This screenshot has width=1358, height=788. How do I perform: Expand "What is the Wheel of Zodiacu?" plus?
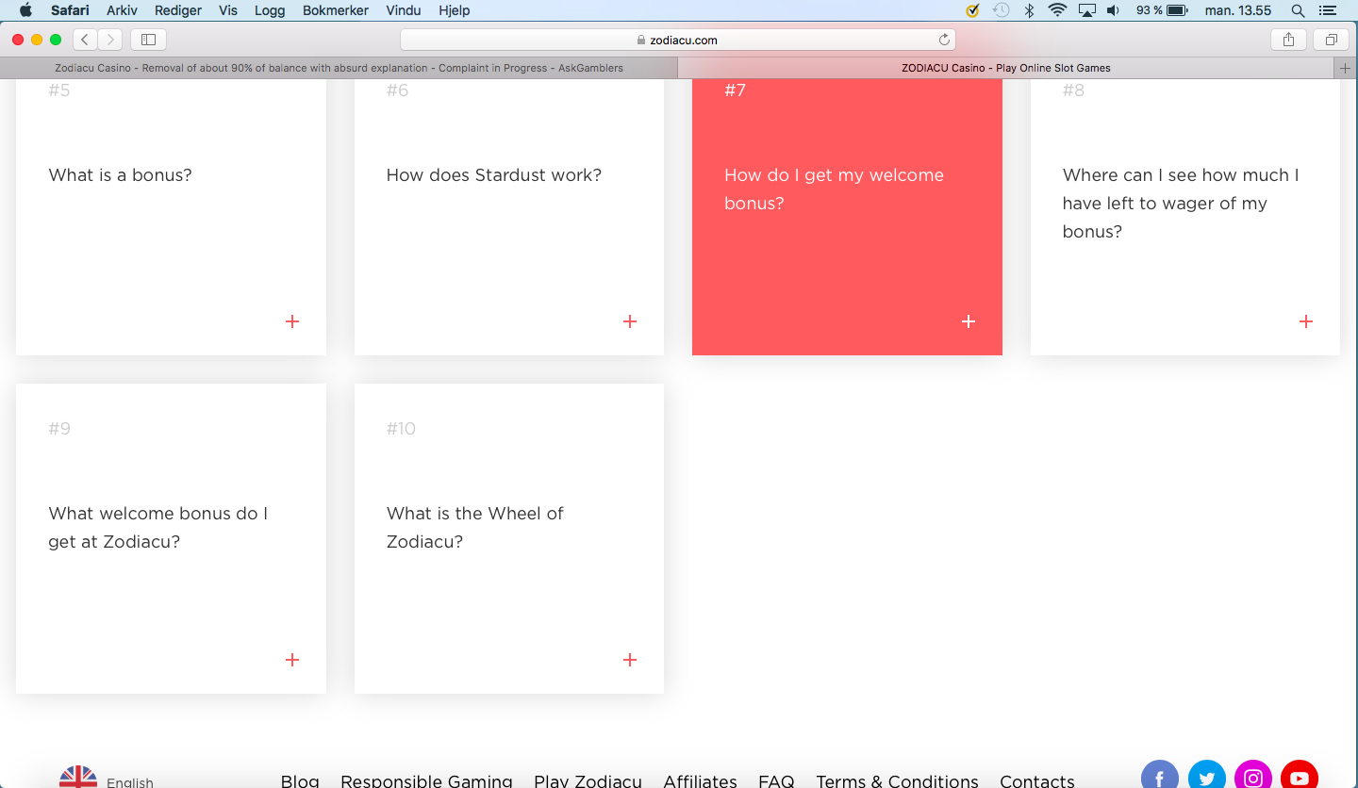(630, 660)
